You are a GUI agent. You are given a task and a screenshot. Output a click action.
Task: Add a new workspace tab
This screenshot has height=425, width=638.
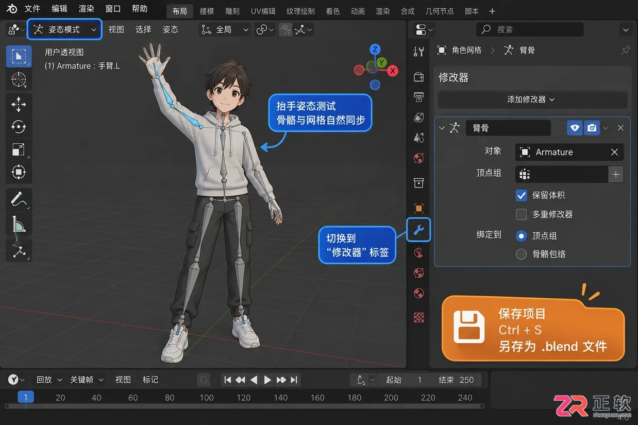[492, 11]
